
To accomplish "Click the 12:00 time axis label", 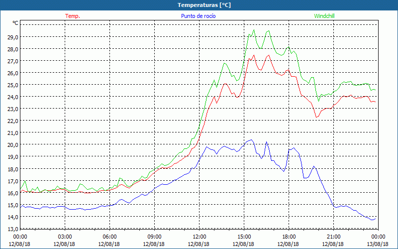I will pyautogui.click(x=199, y=237).
